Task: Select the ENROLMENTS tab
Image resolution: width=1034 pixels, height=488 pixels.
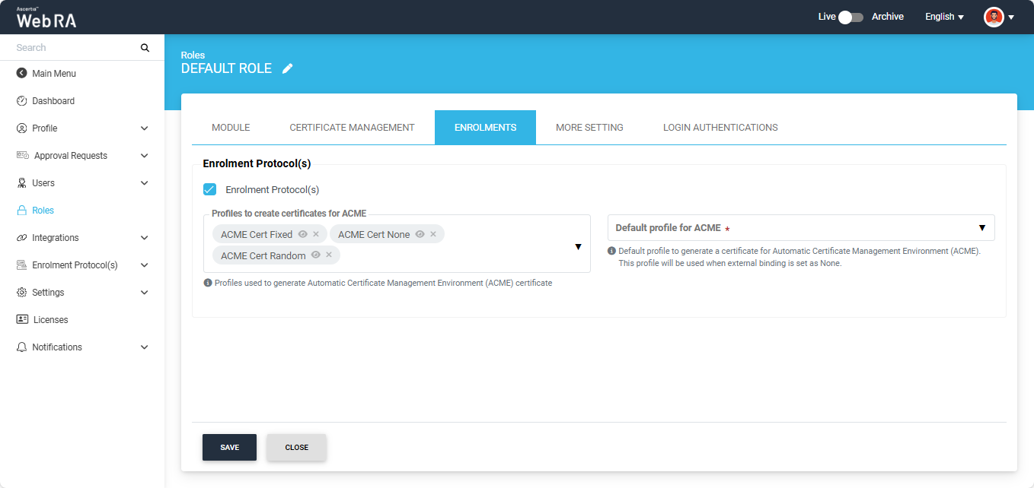Action: [485, 128]
